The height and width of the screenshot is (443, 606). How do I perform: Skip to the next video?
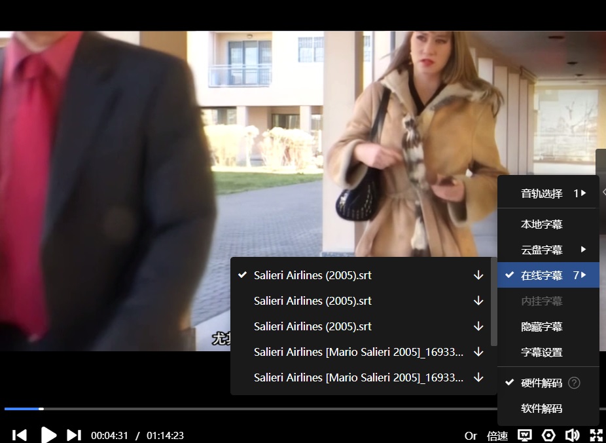click(74, 435)
